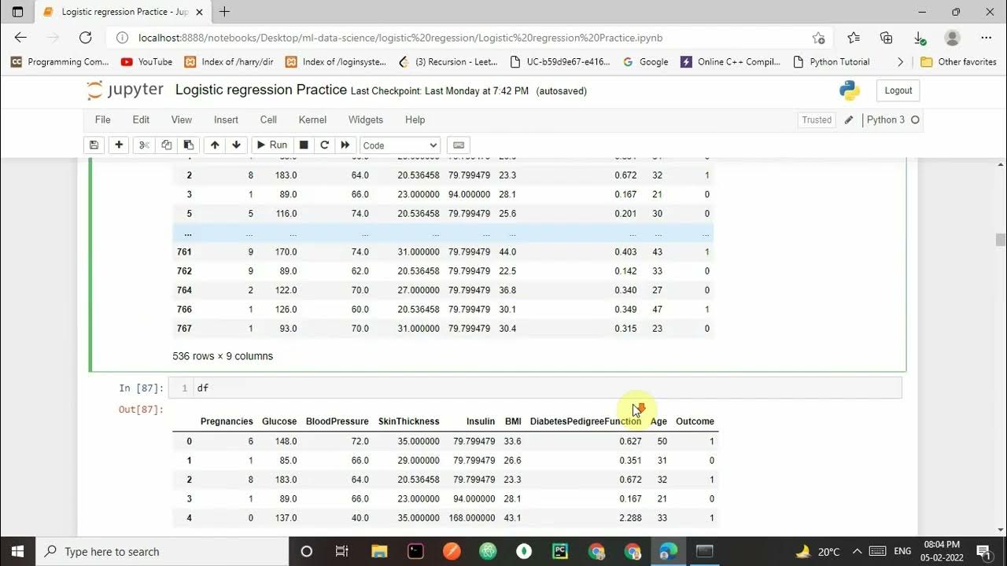This screenshot has height=566, width=1007.
Task: Open the Help menu
Action: tap(415, 119)
